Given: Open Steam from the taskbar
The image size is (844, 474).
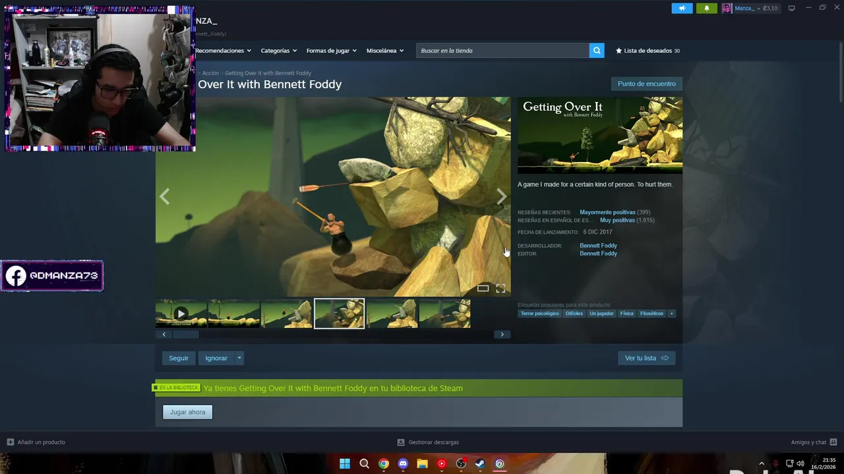Looking at the screenshot, I should point(480,464).
